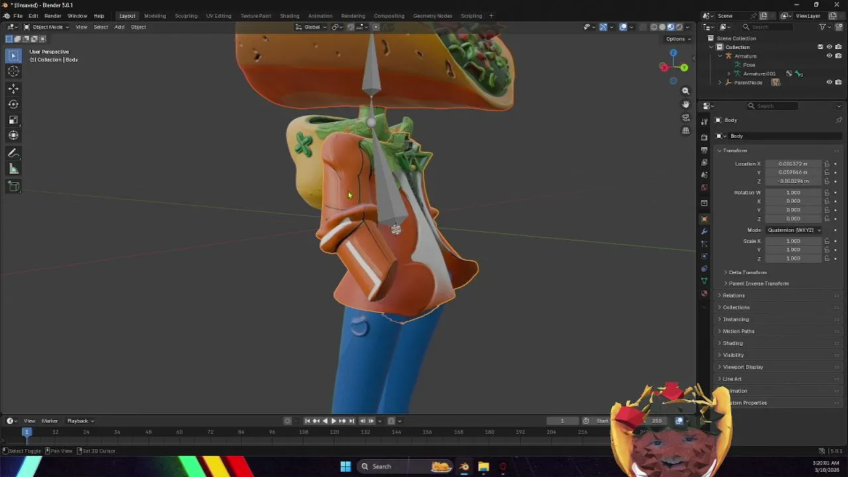Click the Location X value field
The image size is (848, 477).
[793, 164]
